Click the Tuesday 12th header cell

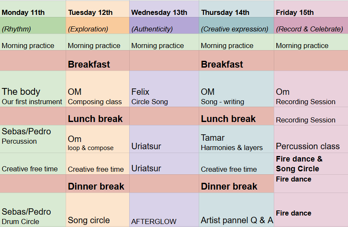[x=98, y=9]
